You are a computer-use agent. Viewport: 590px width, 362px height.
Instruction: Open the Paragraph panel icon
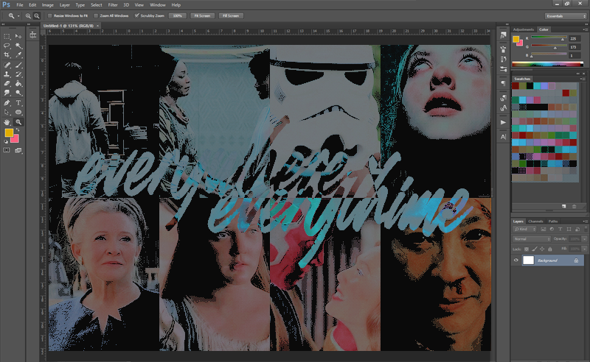click(503, 83)
